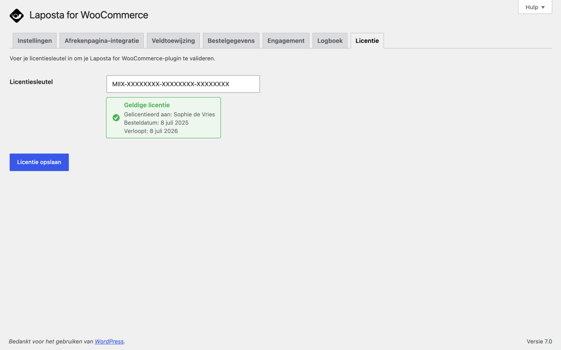Click the Geldige licentie heading

[147, 105]
